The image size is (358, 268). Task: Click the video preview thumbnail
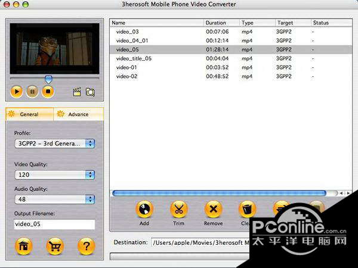(54, 48)
